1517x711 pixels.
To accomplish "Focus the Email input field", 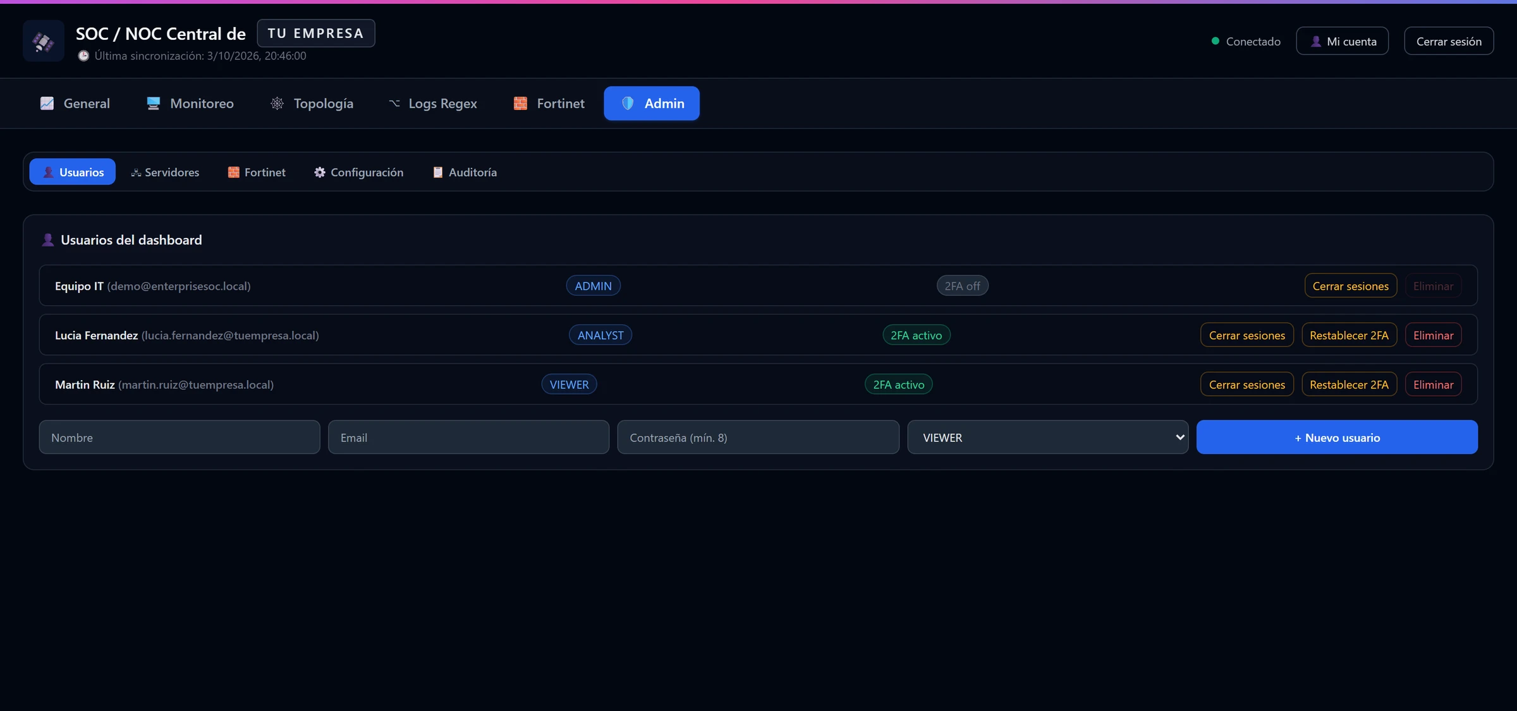I will (x=468, y=437).
